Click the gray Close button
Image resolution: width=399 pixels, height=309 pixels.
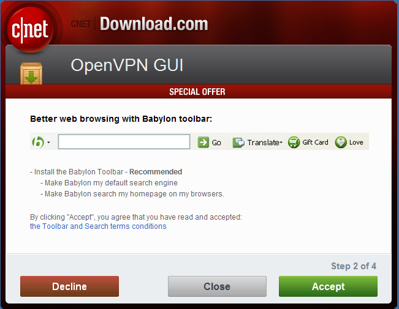[x=217, y=286]
